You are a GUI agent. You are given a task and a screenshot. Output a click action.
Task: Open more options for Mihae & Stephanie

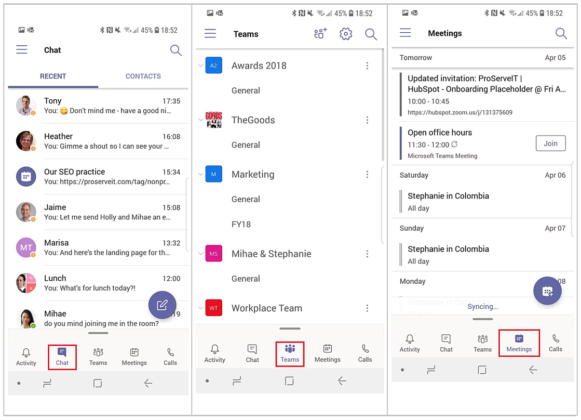click(x=367, y=254)
